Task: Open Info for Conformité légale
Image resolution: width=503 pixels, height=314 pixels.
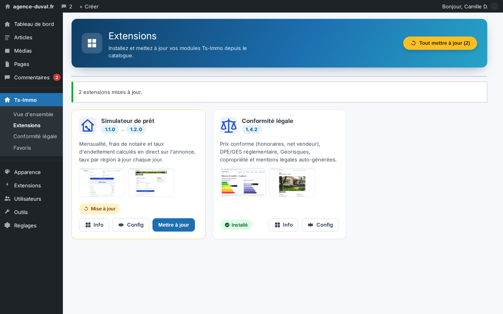Action: (283, 225)
